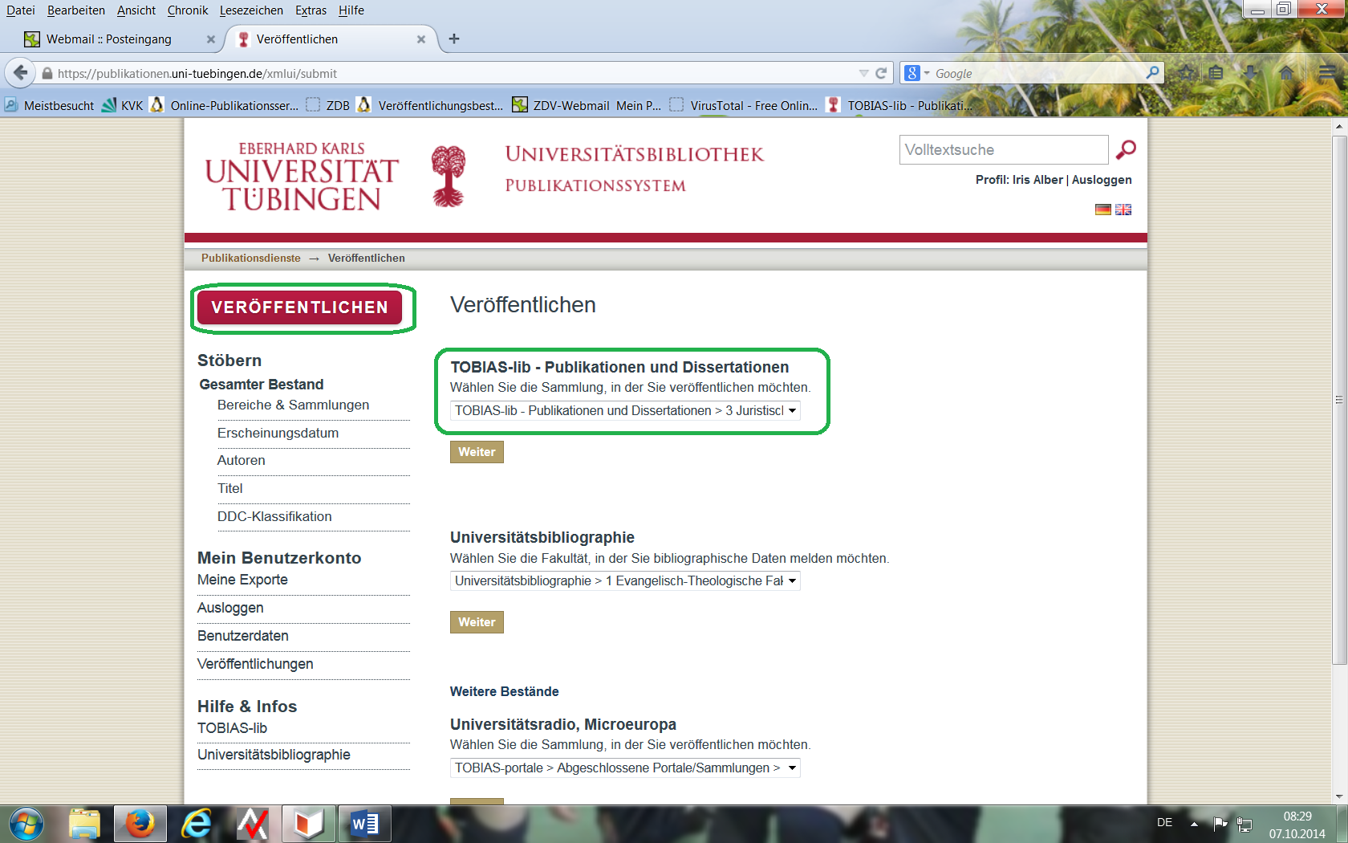Open the Extras menu
This screenshot has height=843, width=1348.
(311, 10)
